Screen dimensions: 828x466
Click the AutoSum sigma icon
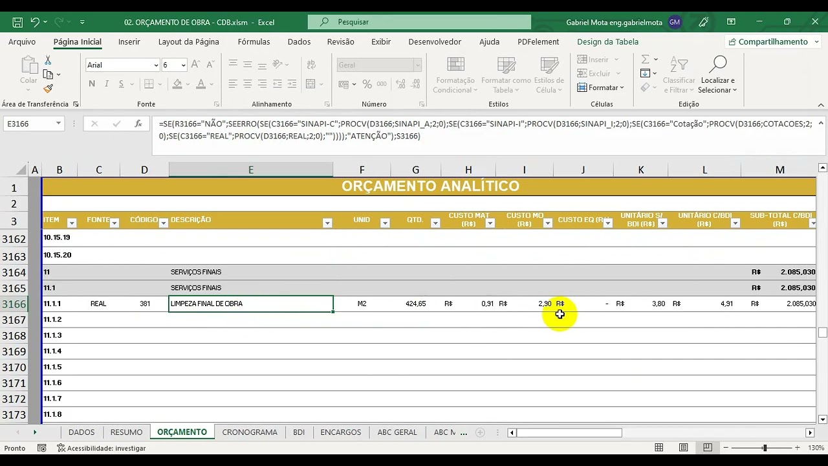point(645,60)
